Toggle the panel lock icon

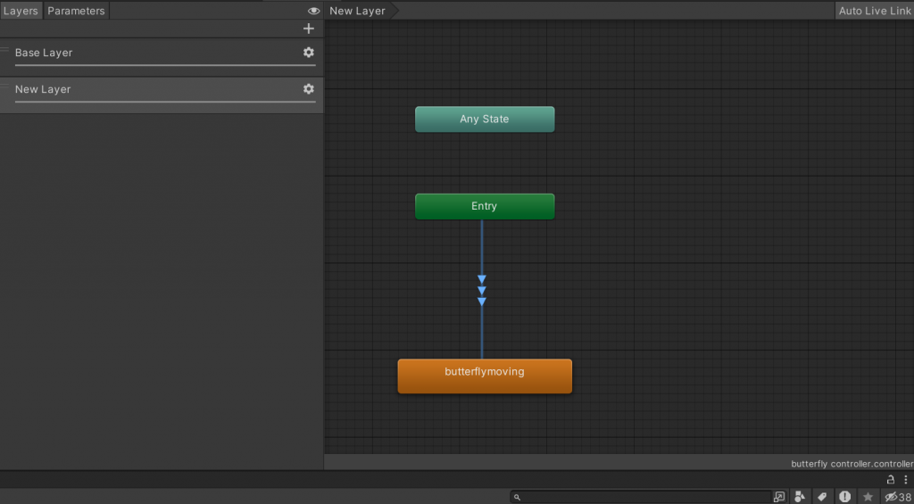891,480
